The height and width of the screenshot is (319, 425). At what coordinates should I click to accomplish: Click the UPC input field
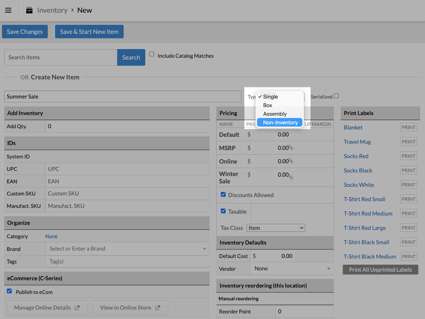coord(127,169)
